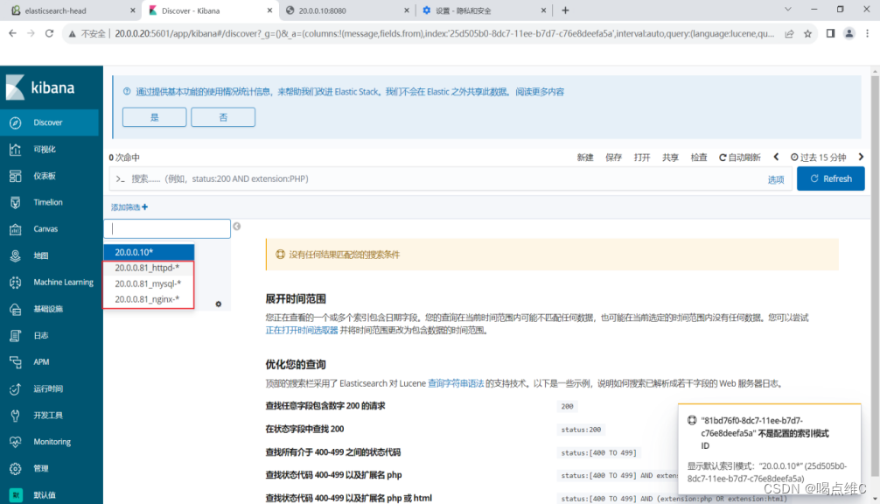This screenshot has height=504, width=880.
Task: Open 阅读更多内容 link
Action: [x=540, y=92]
